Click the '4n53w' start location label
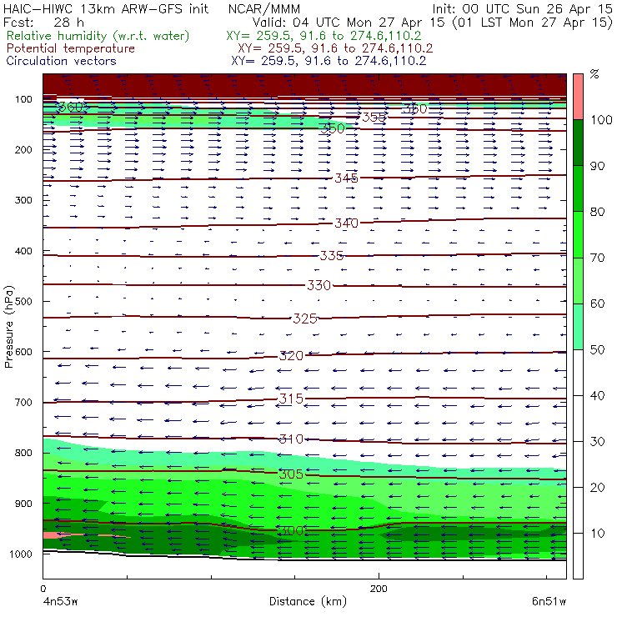Screen dimensions: 617x617 click(60, 602)
